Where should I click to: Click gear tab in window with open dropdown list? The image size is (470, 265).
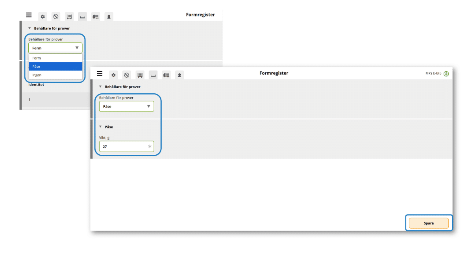click(x=43, y=17)
